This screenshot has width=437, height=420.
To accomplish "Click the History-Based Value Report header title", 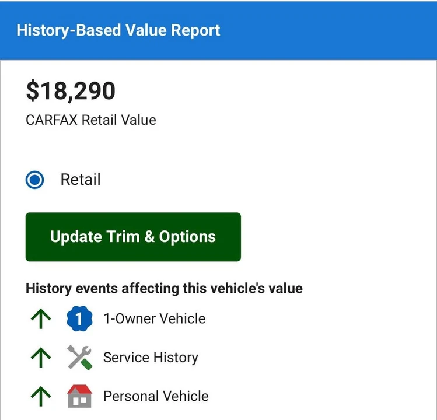I will point(118,30).
